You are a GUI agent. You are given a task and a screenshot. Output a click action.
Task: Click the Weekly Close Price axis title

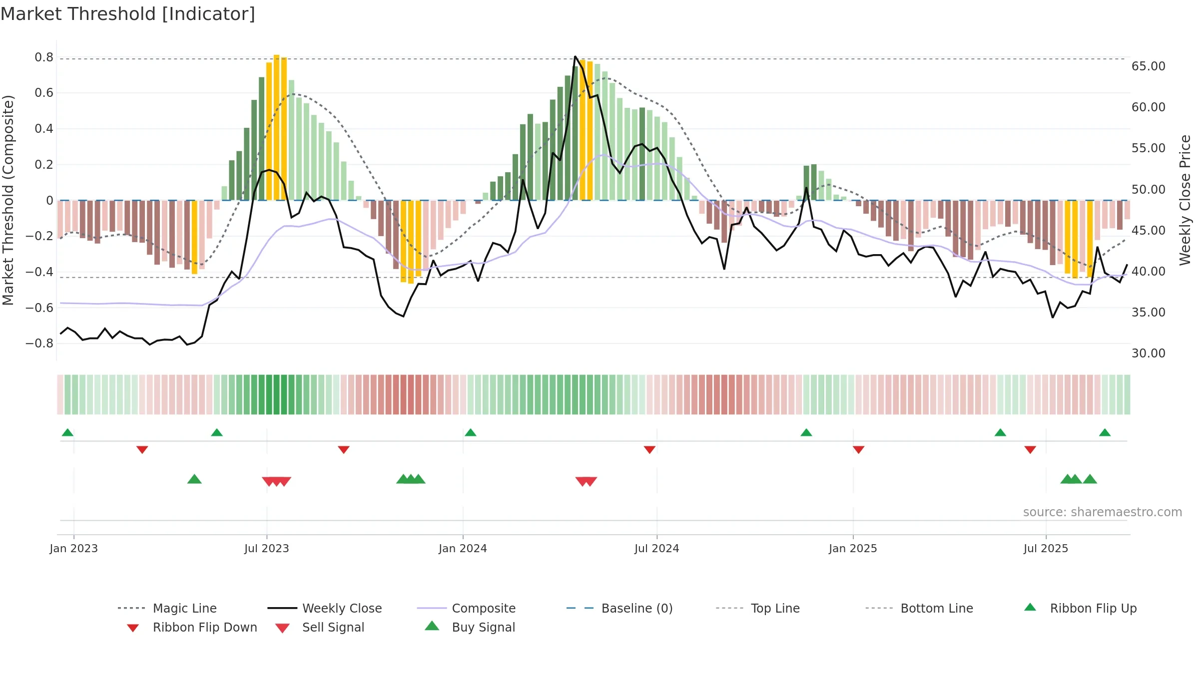point(1186,200)
